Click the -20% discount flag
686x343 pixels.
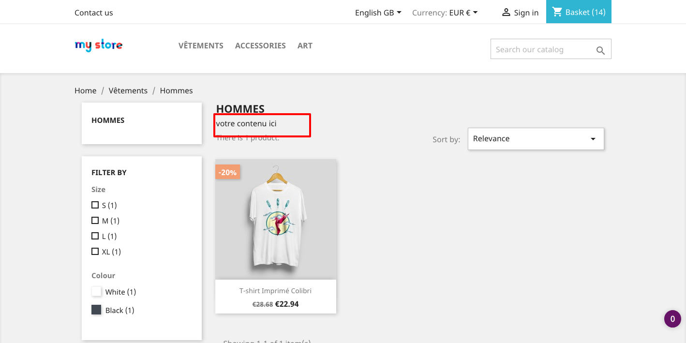[227, 172]
